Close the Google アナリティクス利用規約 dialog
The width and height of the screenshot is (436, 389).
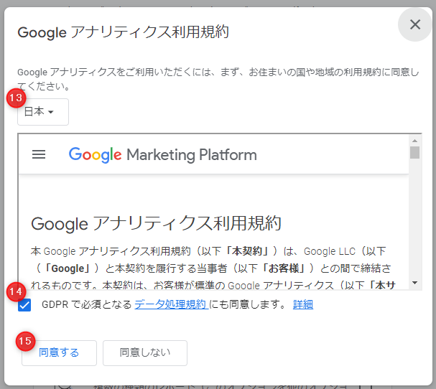click(415, 24)
